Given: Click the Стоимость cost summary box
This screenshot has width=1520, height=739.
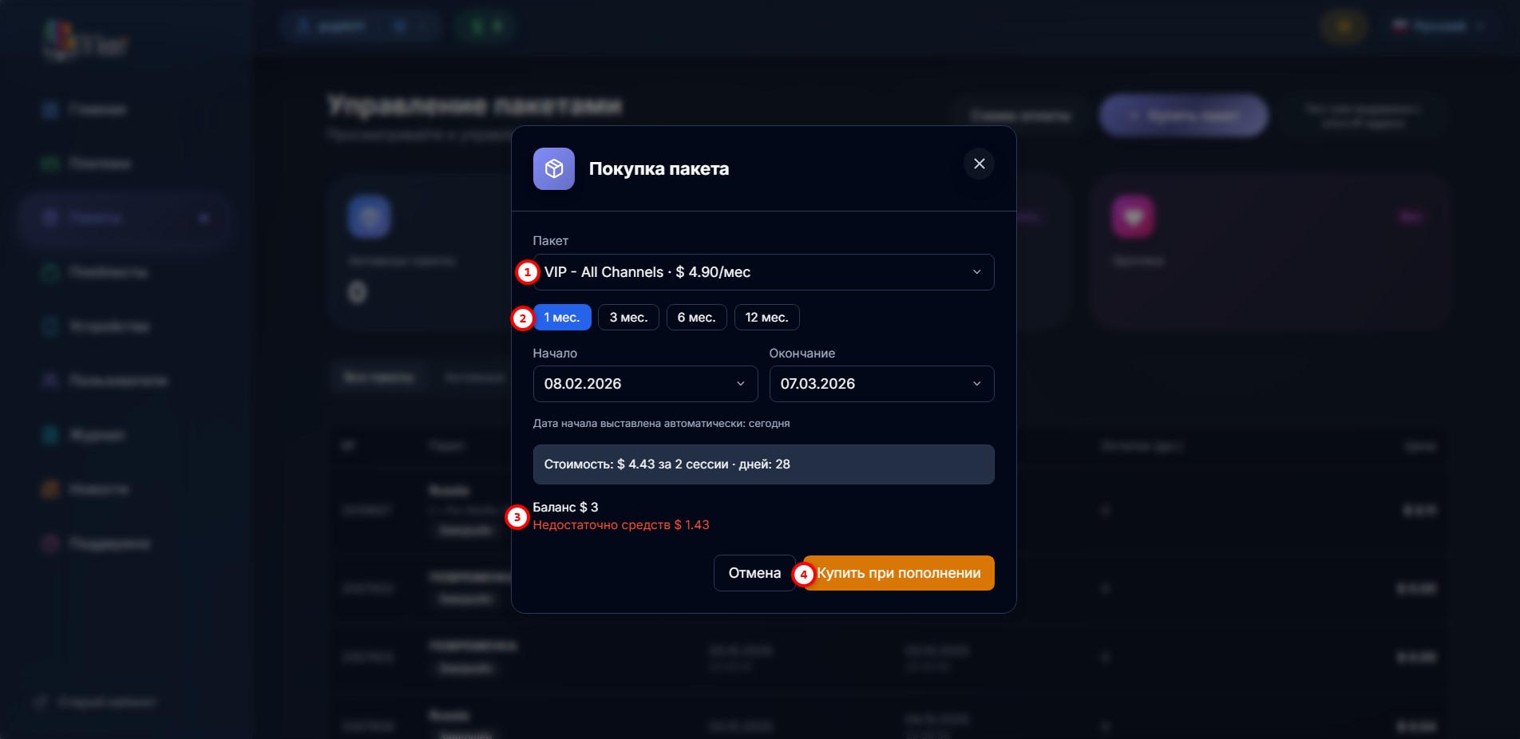Looking at the screenshot, I should click(x=762, y=464).
